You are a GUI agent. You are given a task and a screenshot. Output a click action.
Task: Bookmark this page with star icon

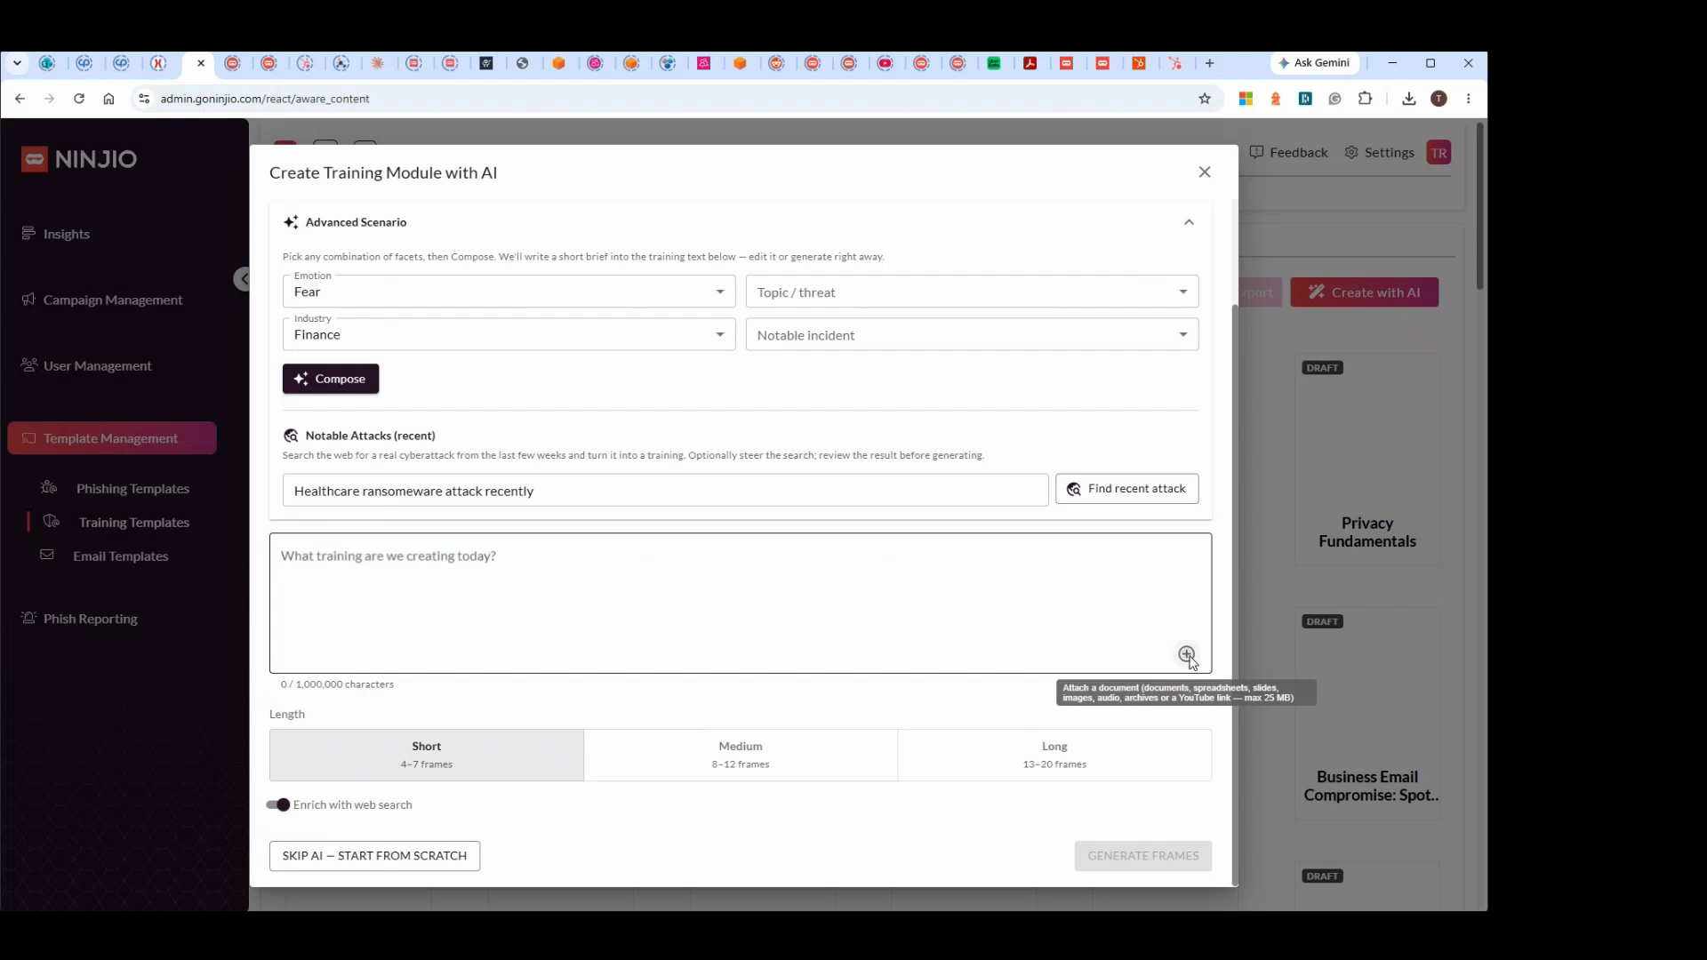pos(1205,99)
